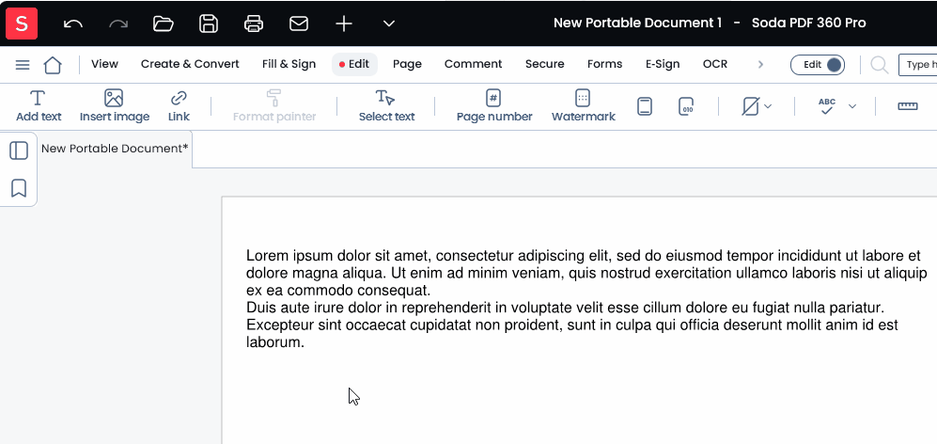Go to the Home icon
Viewport: 937px width, 444px height.
[53, 65]
